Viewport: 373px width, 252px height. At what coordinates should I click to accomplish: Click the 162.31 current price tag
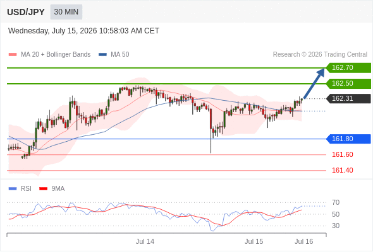[348, 99]
